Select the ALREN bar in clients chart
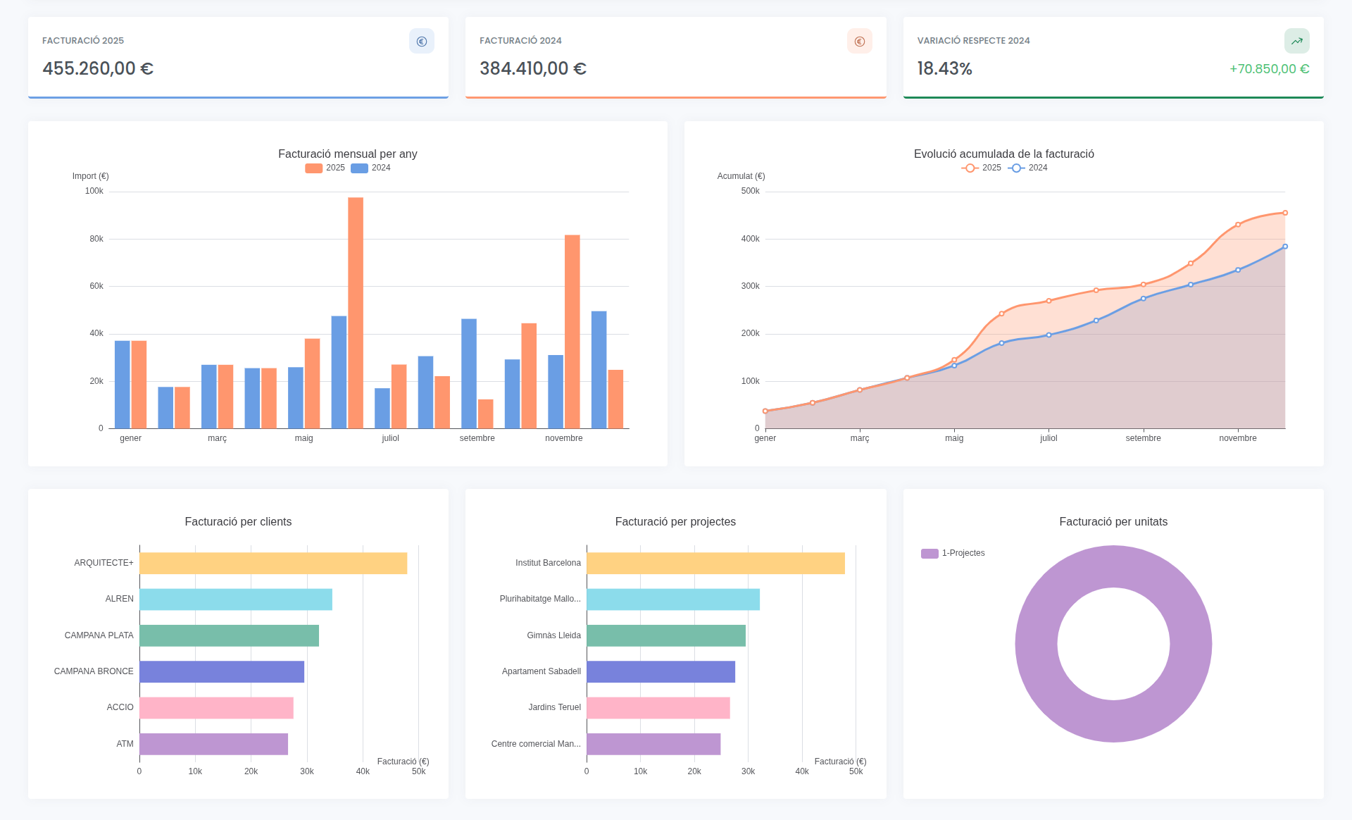This screenshot has height=820, width=1352. click(x=236, y=600)
